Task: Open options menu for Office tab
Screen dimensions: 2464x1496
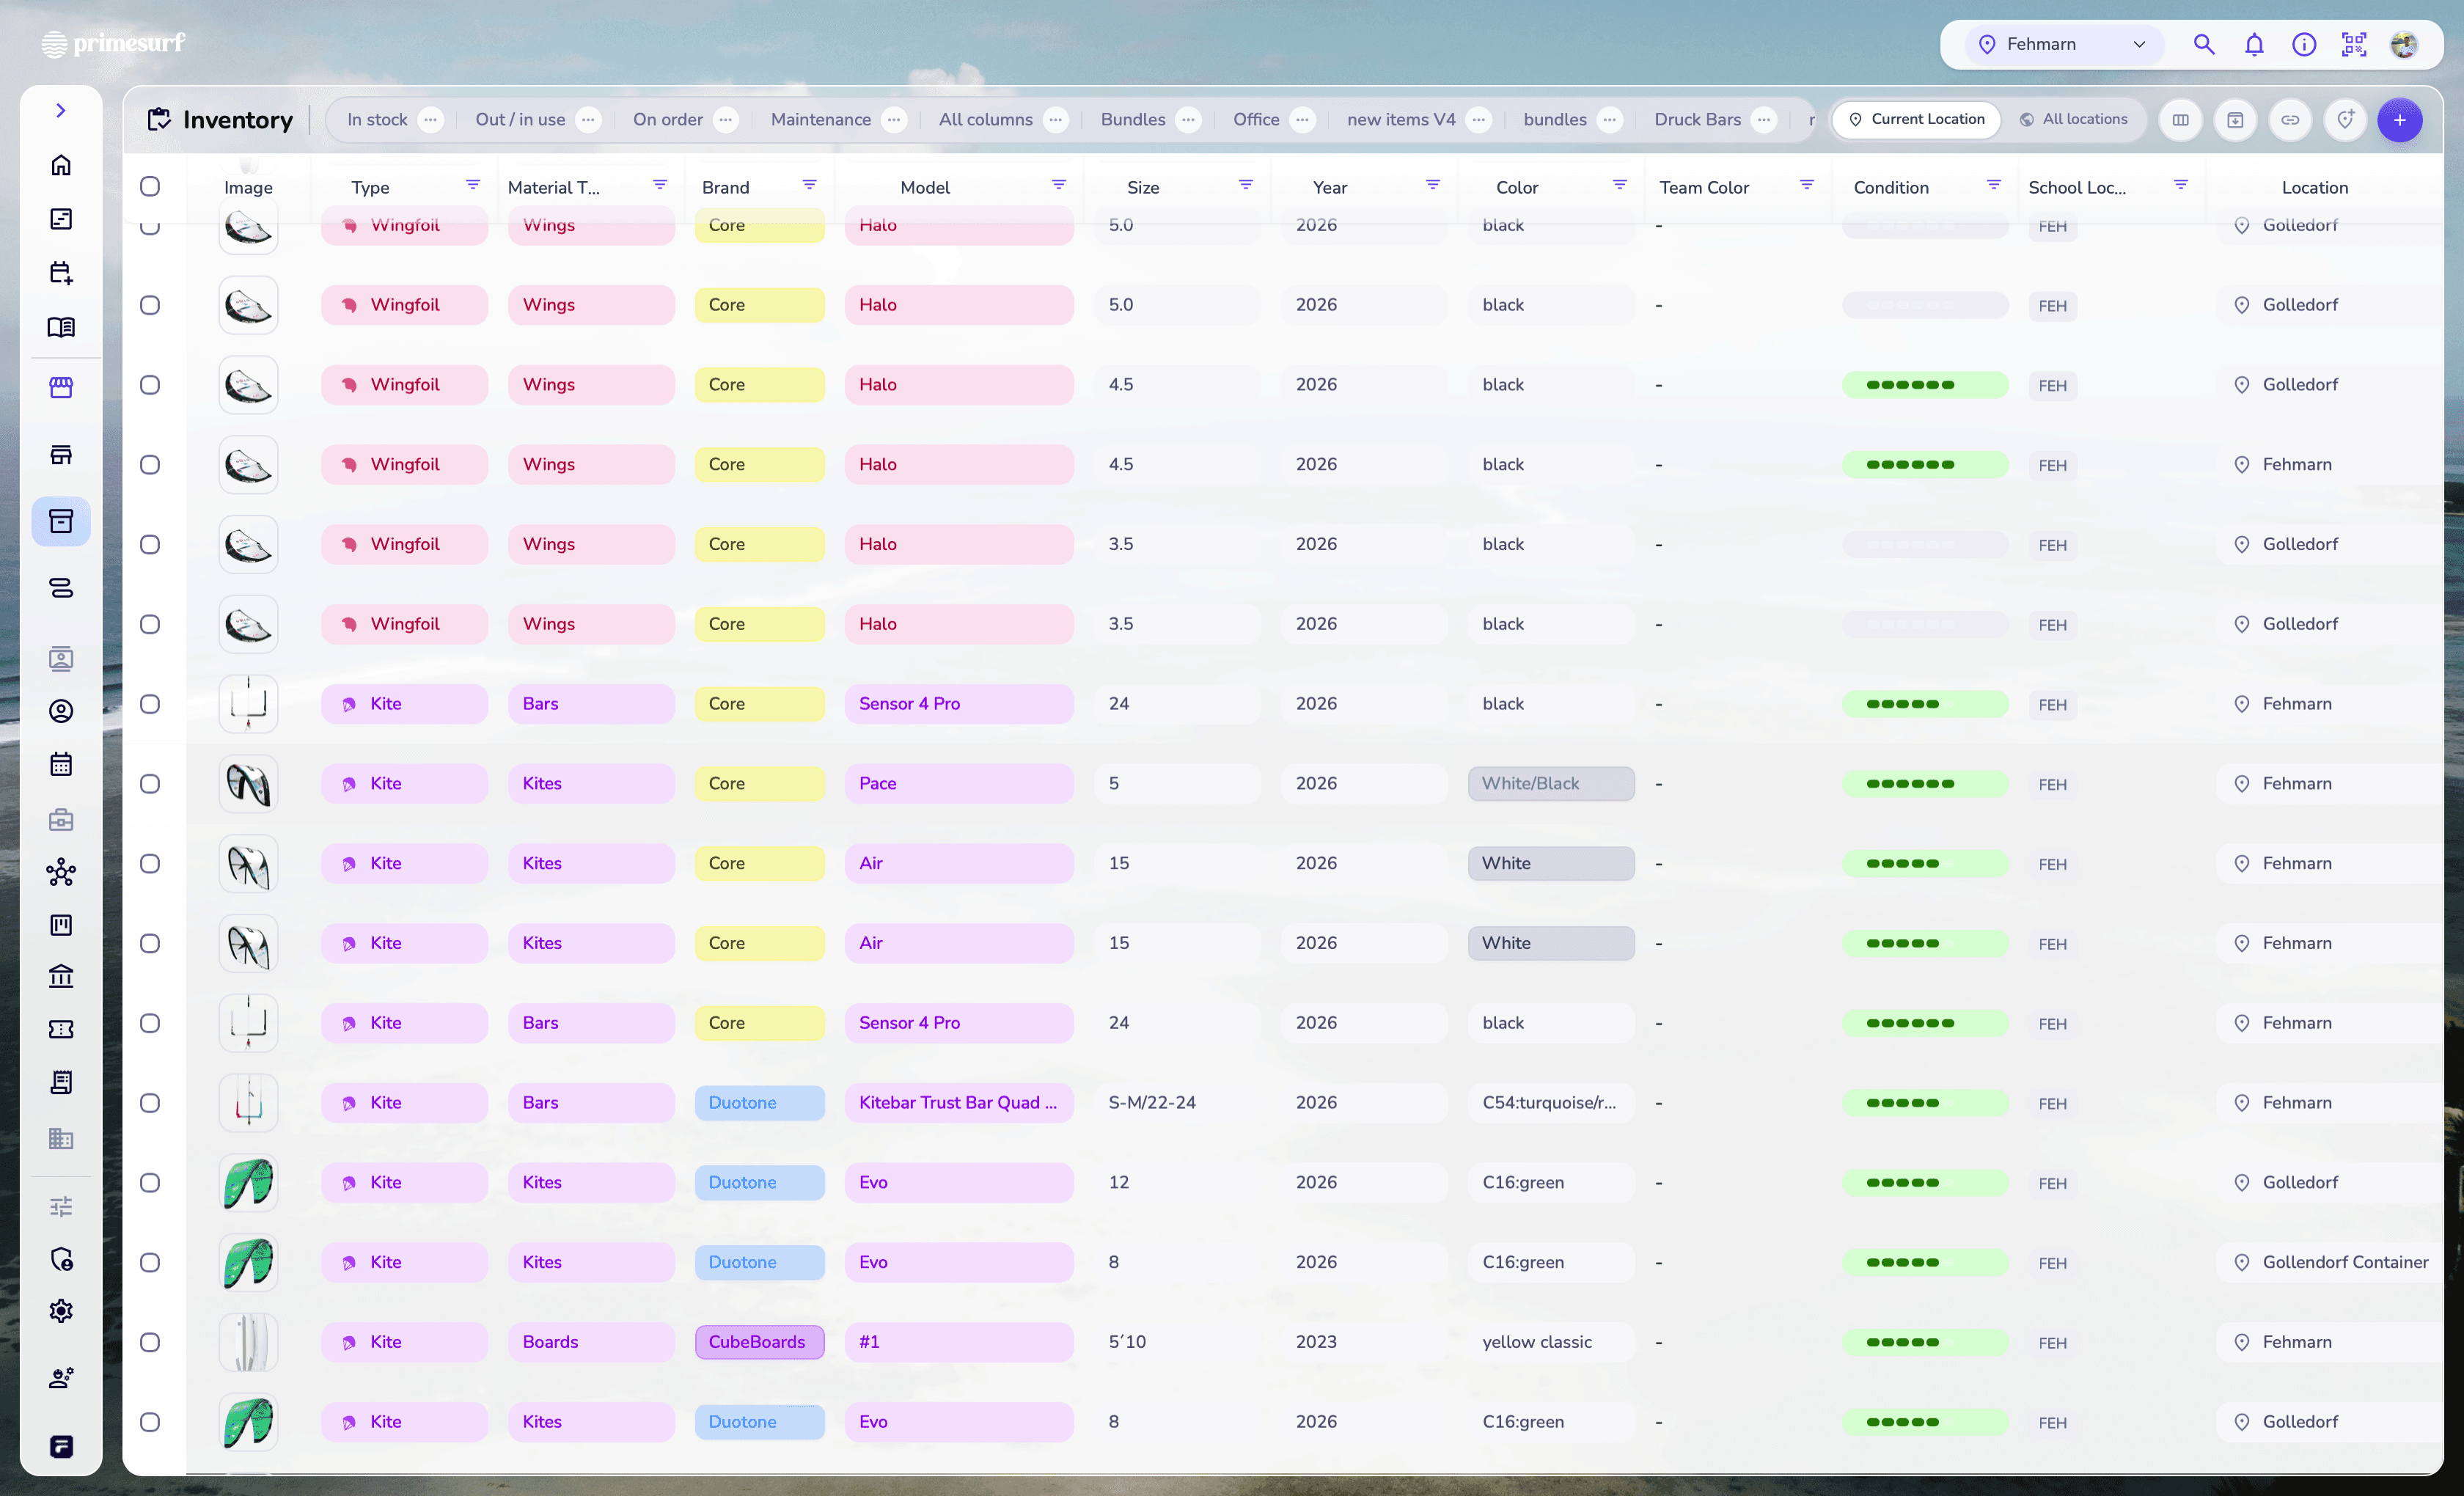Action: [x=1302, y=120]
